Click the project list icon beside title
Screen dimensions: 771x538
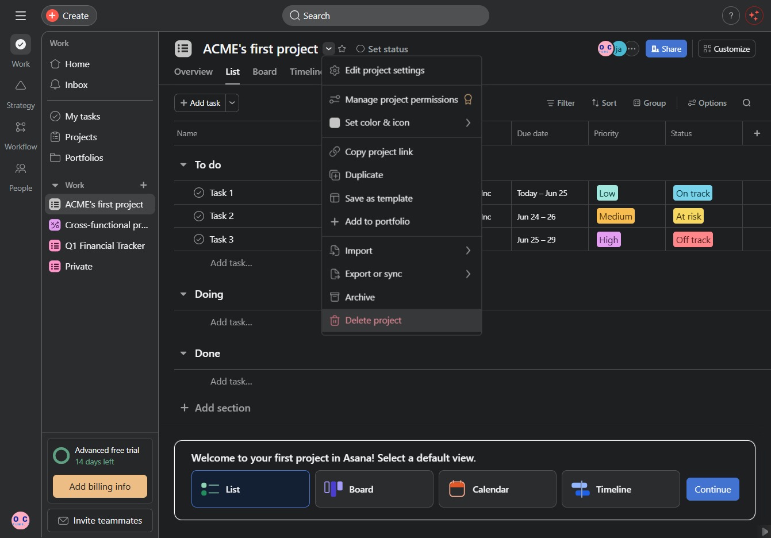coord(183,49)
